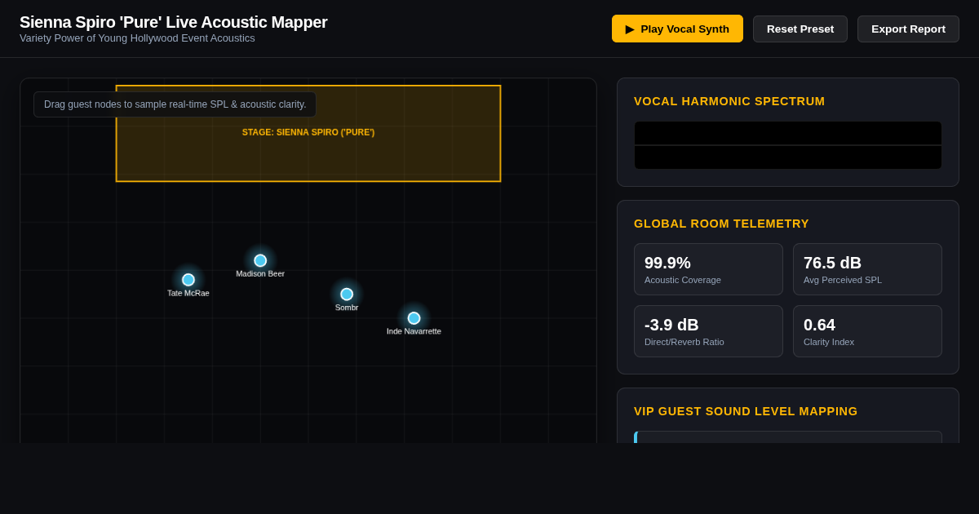Image resolution: width=979 pixels, height=514 pixels.
Task: Click the drag guest nodes hint text
Action: pyautogui.click(x=175, y=104)
